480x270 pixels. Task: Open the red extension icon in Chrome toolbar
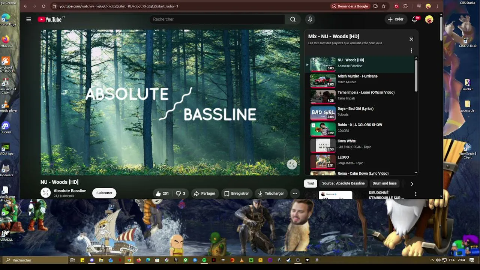(396, 6)
